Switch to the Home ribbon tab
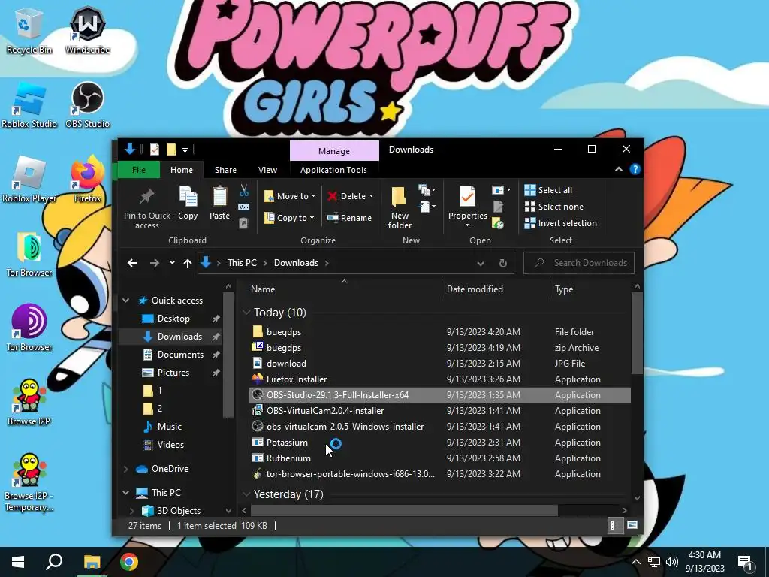 point(182,170)
